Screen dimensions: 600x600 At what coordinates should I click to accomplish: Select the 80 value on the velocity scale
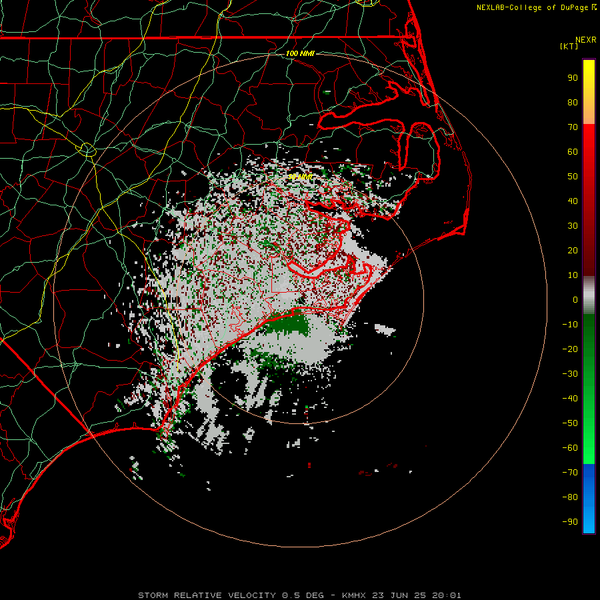(x=573, y=102)
